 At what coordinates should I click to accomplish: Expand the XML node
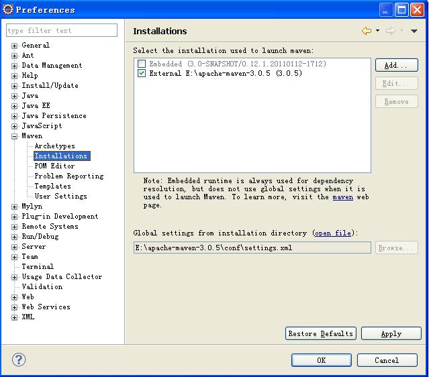[x=15, y=317]
